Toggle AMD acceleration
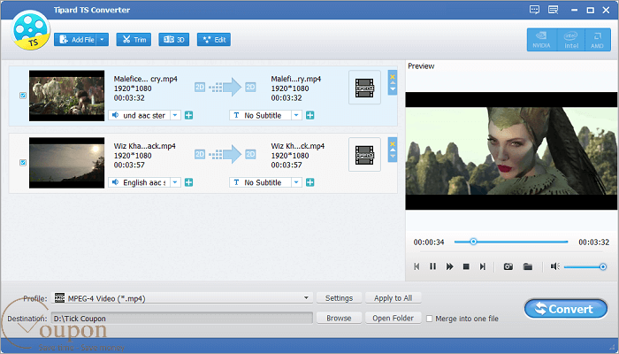The width and height of the screenshot is (619, 354). point(597,40)
